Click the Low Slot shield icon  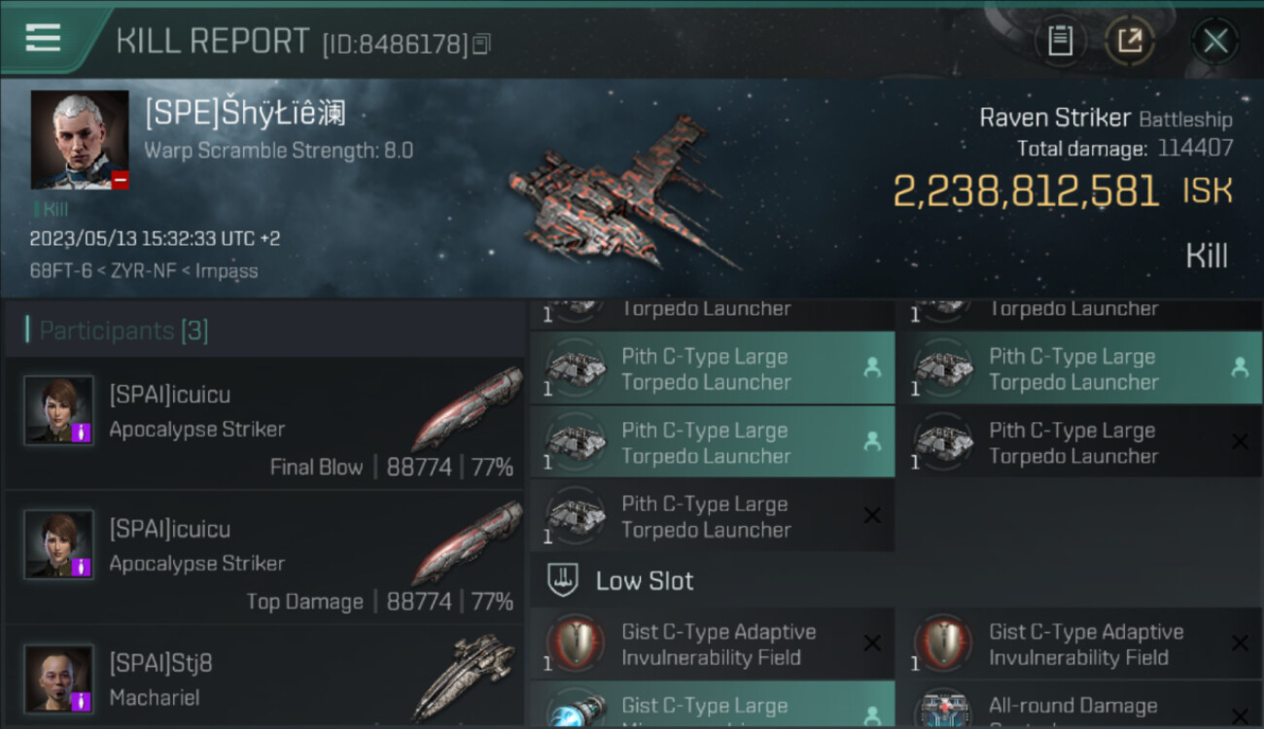coord(563,581)
